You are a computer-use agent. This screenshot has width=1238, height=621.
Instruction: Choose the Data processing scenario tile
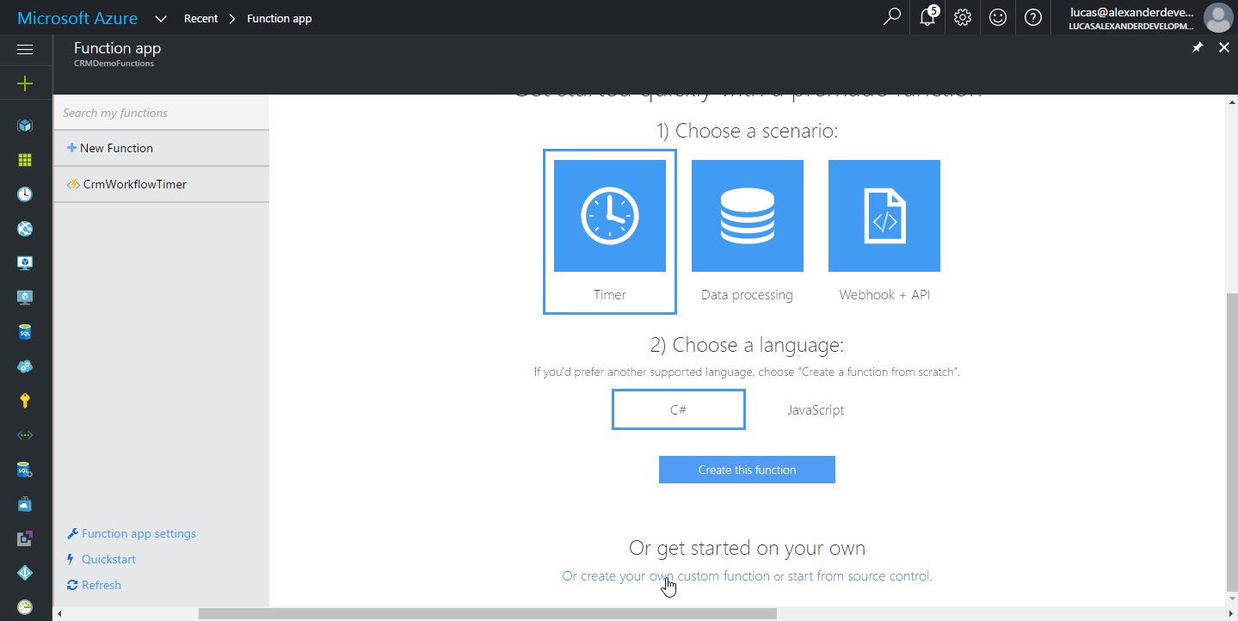tap(747, 231)
